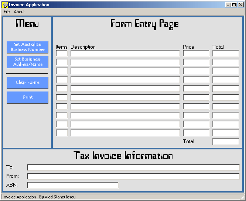Click the last row Items field
246x201 pixels.
pos(62,133)
